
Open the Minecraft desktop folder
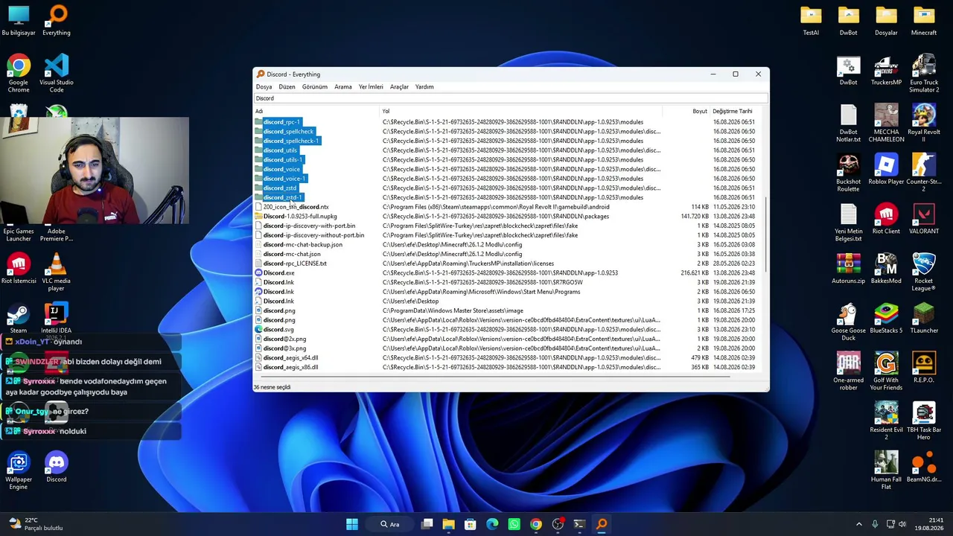click(x=924, y=21)
